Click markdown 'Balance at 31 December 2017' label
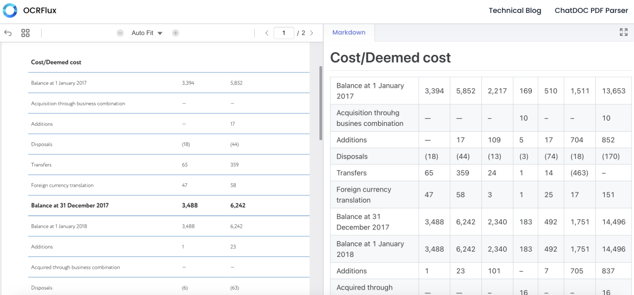Screen dimensions: 634x295 click(363, 222)
